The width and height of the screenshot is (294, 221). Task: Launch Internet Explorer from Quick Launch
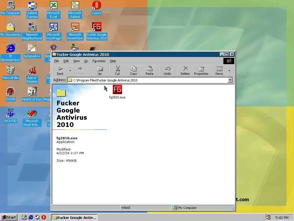[30, 218]
